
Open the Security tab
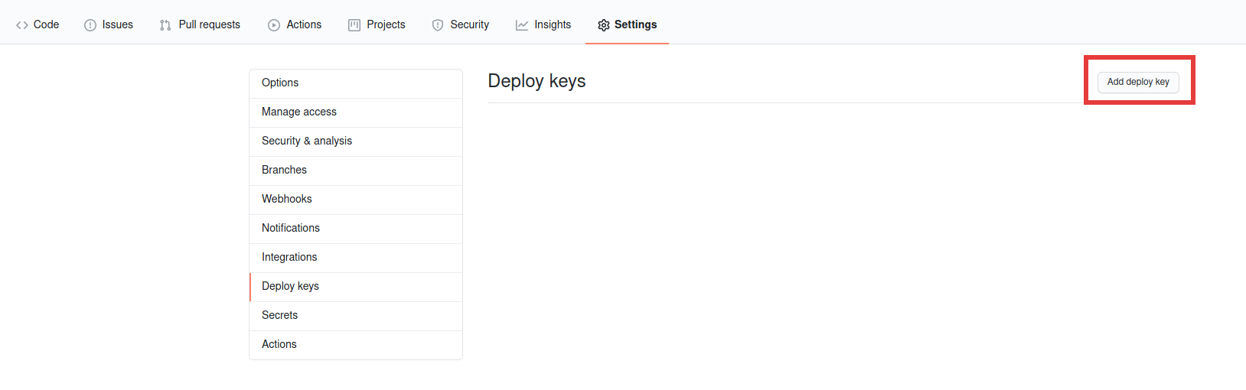pyautogui.click(x=461, y=24)
